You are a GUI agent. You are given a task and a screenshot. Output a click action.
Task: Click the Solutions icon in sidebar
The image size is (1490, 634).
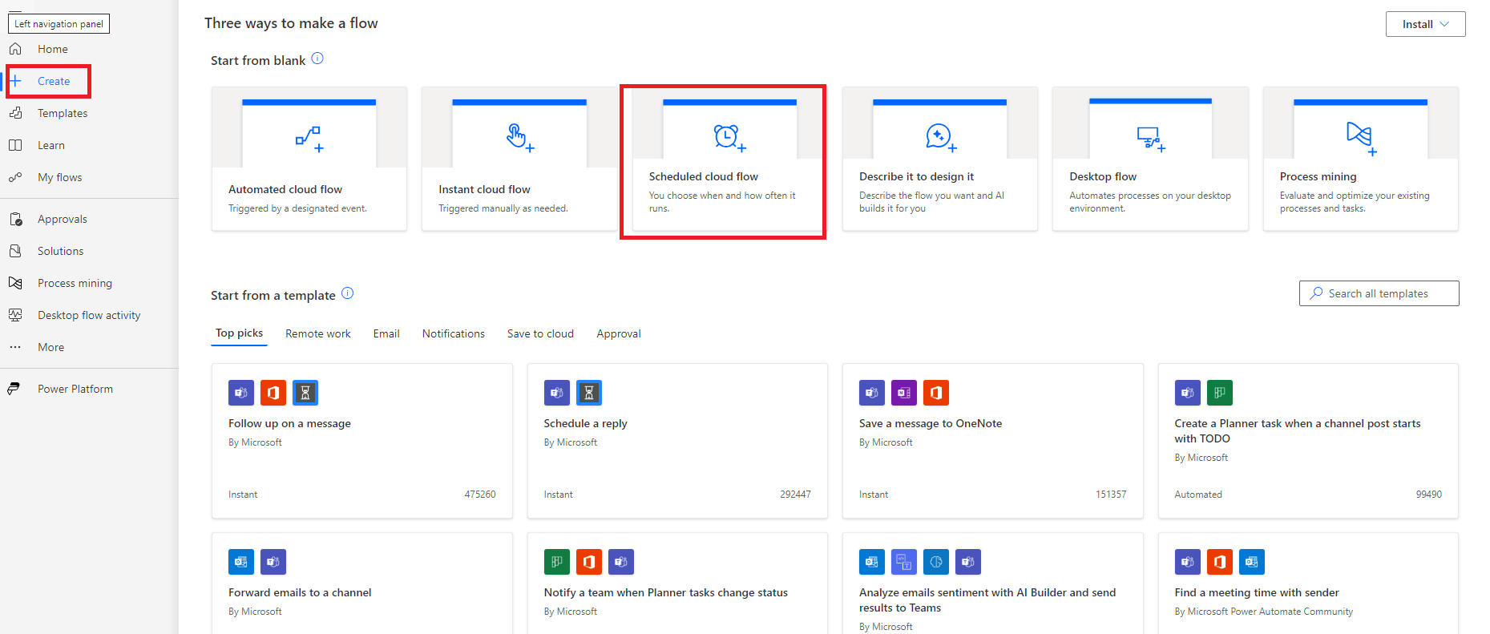pyautogui.click(x=15, y=251)
